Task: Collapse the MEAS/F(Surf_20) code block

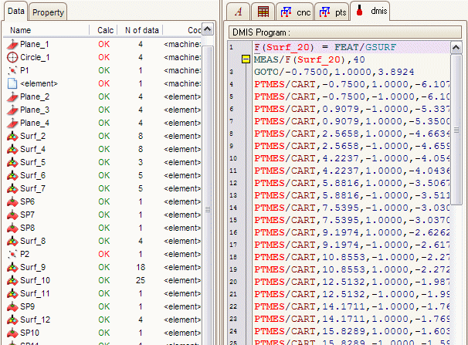Action: point(246,59)
